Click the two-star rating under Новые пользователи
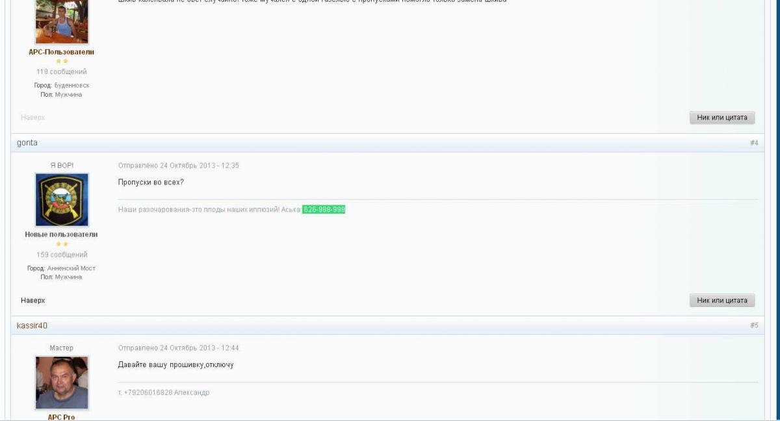Viewport: 780px width, 421px height. [x=62, y=244]
